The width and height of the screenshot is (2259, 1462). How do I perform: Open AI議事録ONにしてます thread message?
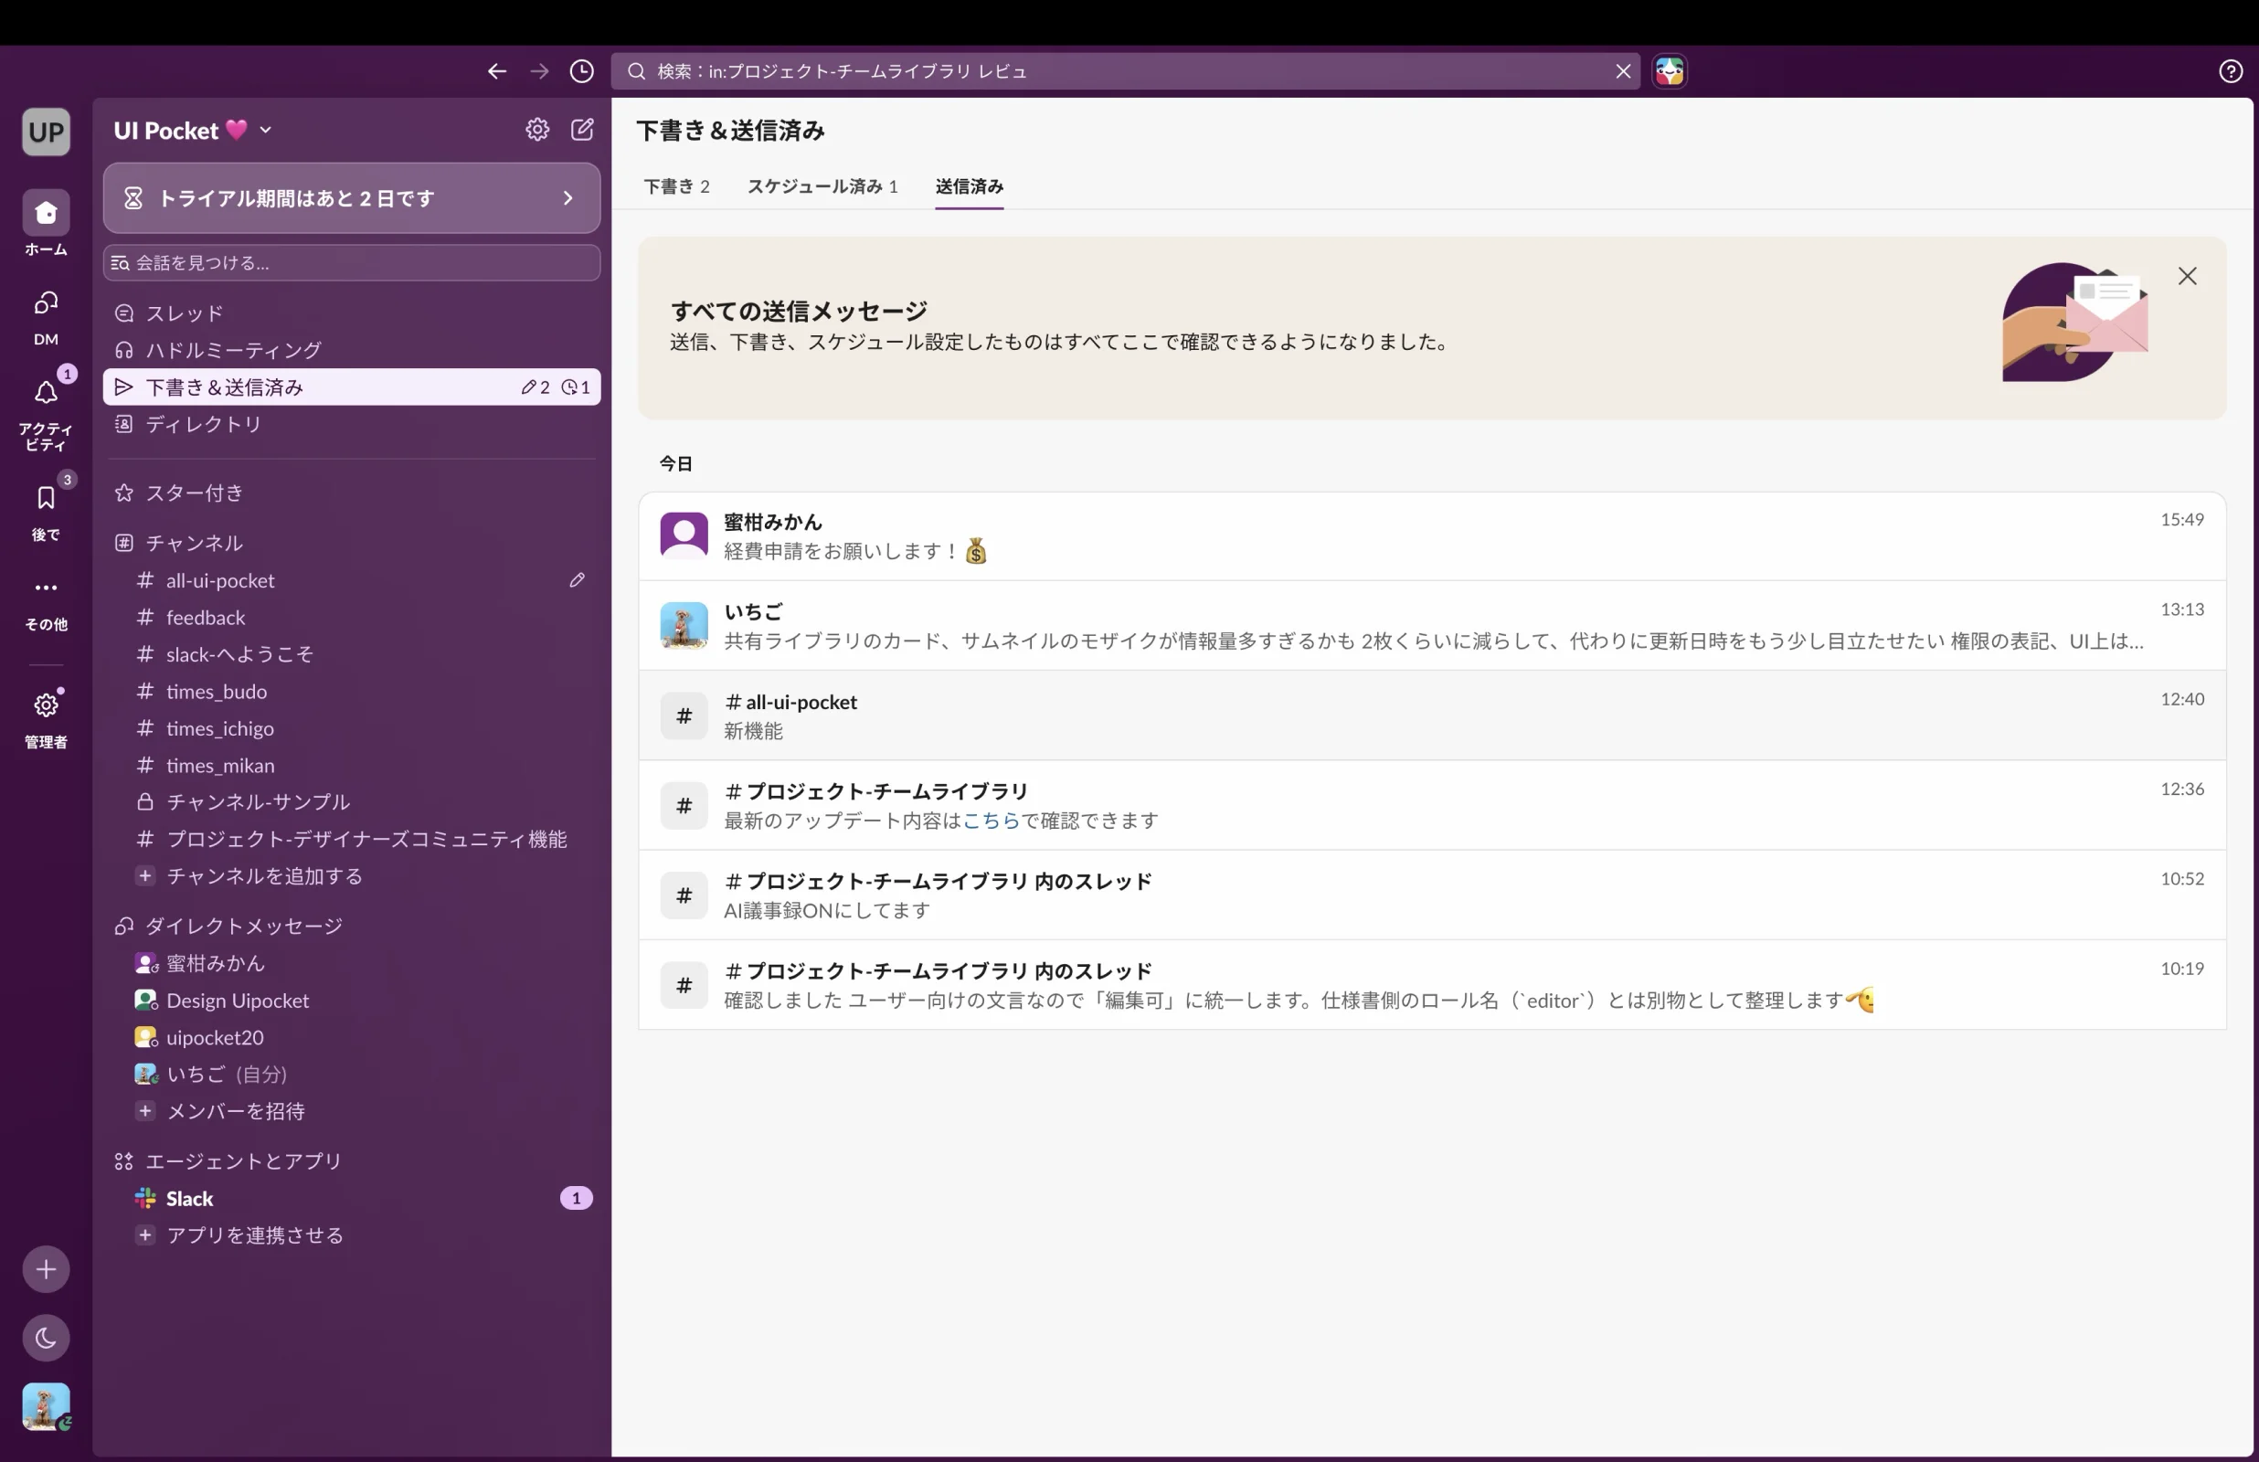click(x=1432, y=895)
